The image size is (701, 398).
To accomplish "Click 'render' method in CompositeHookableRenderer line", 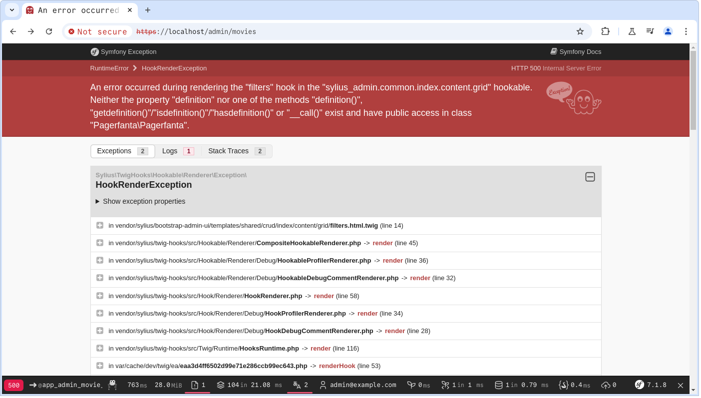I will coord(382,243).
